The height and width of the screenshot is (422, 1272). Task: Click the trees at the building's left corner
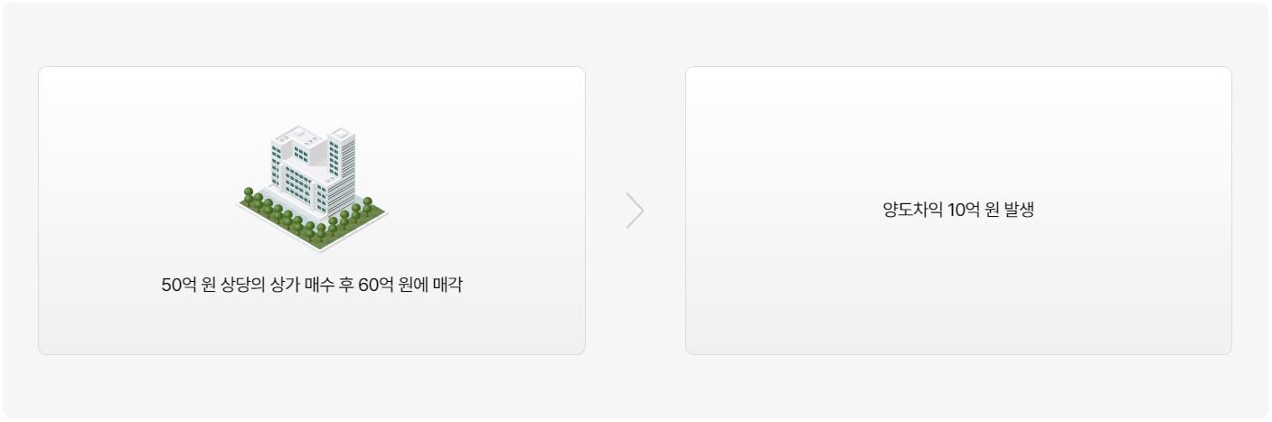[x=253, y=200]
